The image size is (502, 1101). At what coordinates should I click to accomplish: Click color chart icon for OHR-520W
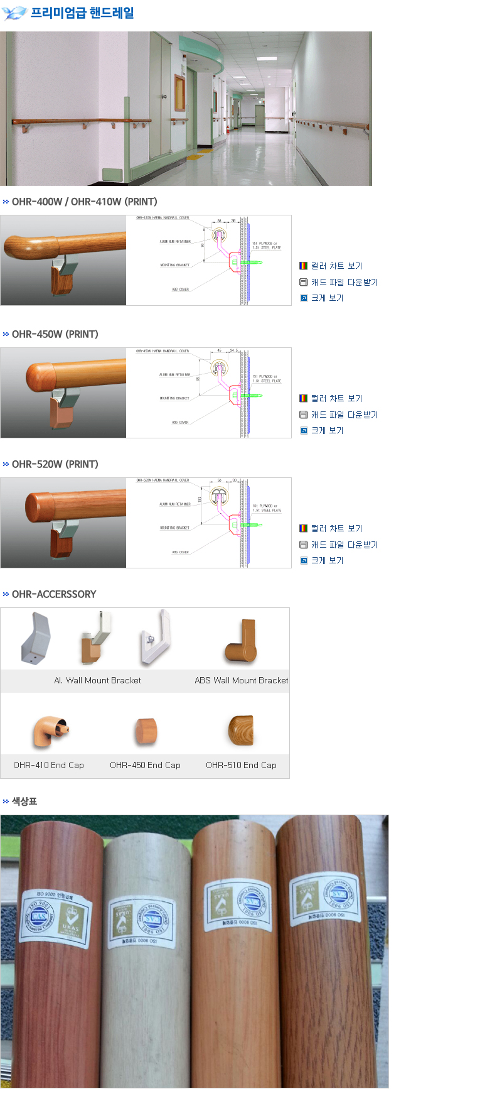click(303, 528)
